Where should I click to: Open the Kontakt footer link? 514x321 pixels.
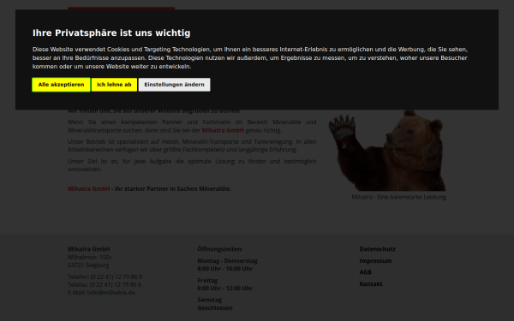coord(371,284)
